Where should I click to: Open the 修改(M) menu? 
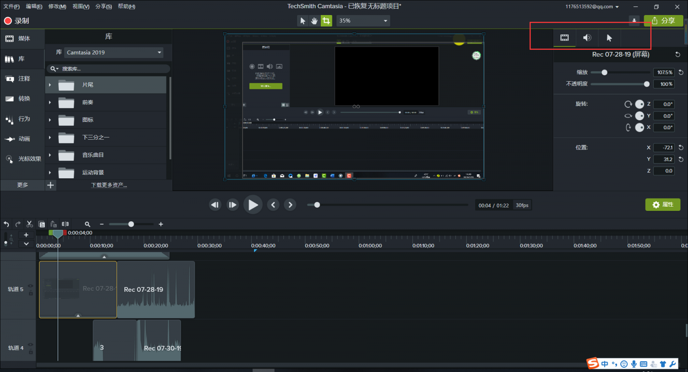[x=57, y=6]
